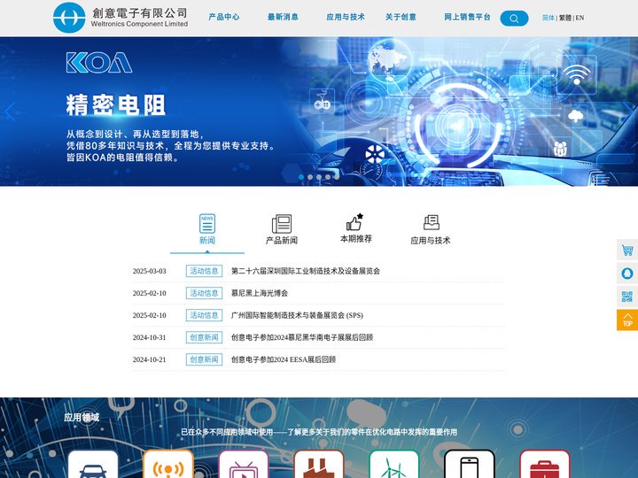The width and height of the screenshot is (638, 478).
Task: Click the Weltronics company logo
Action: [x=121, y=18]
